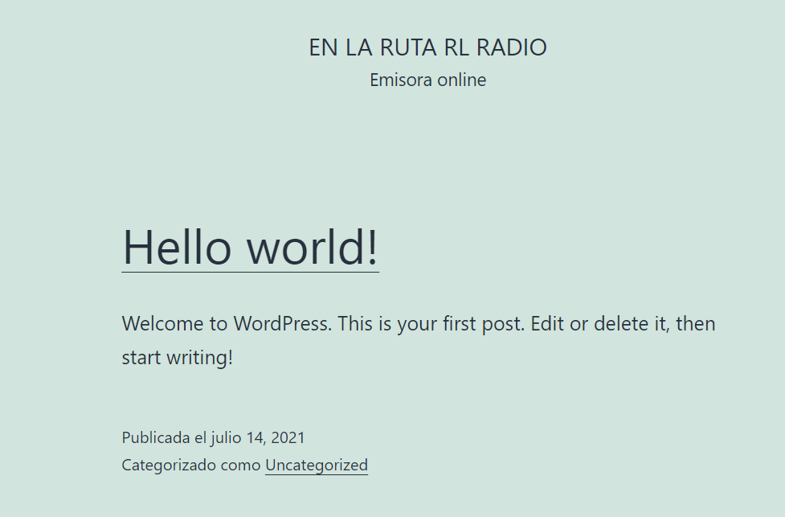Click the "Categorizado como" label text

pos(191,465)
